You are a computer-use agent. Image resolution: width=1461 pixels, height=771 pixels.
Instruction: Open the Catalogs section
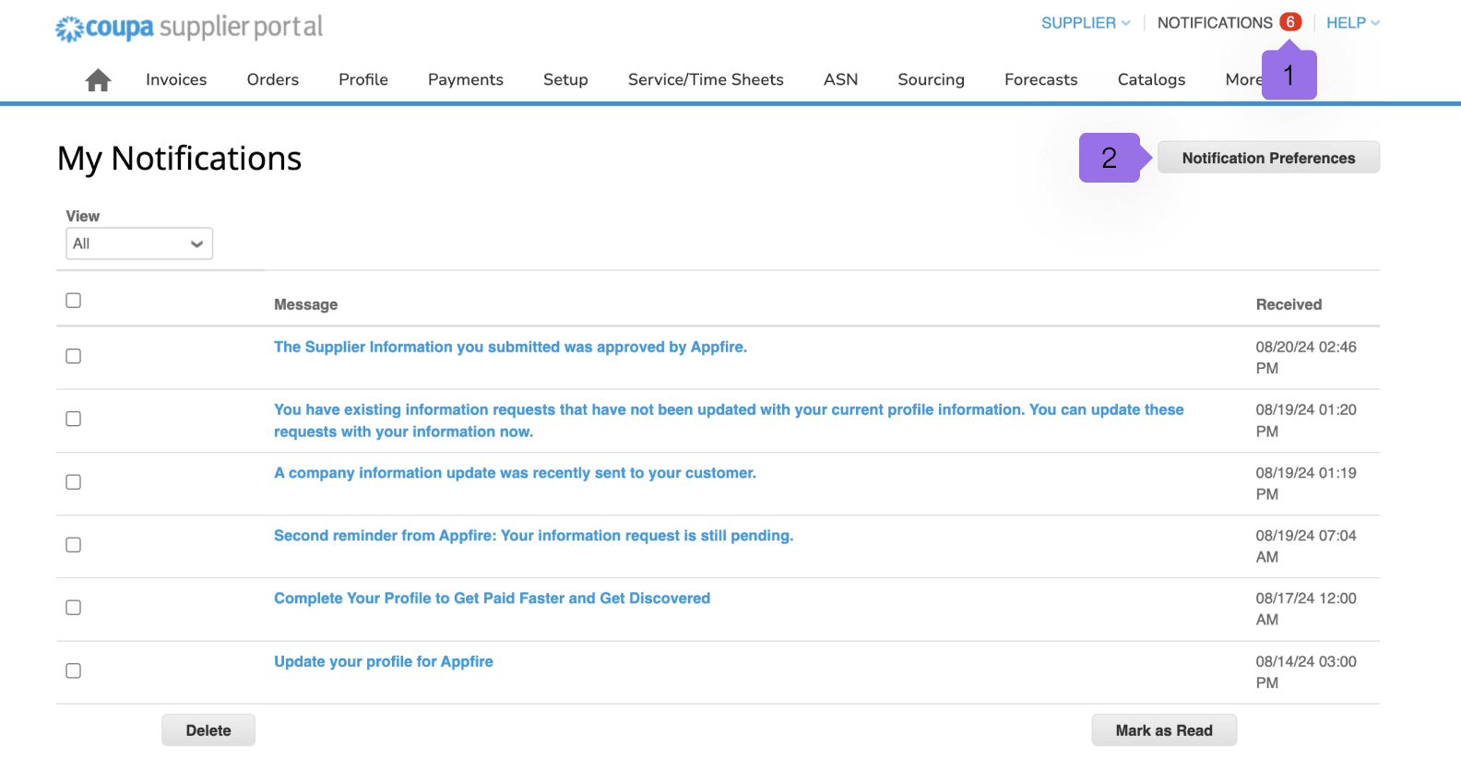tap(1152, 79)
